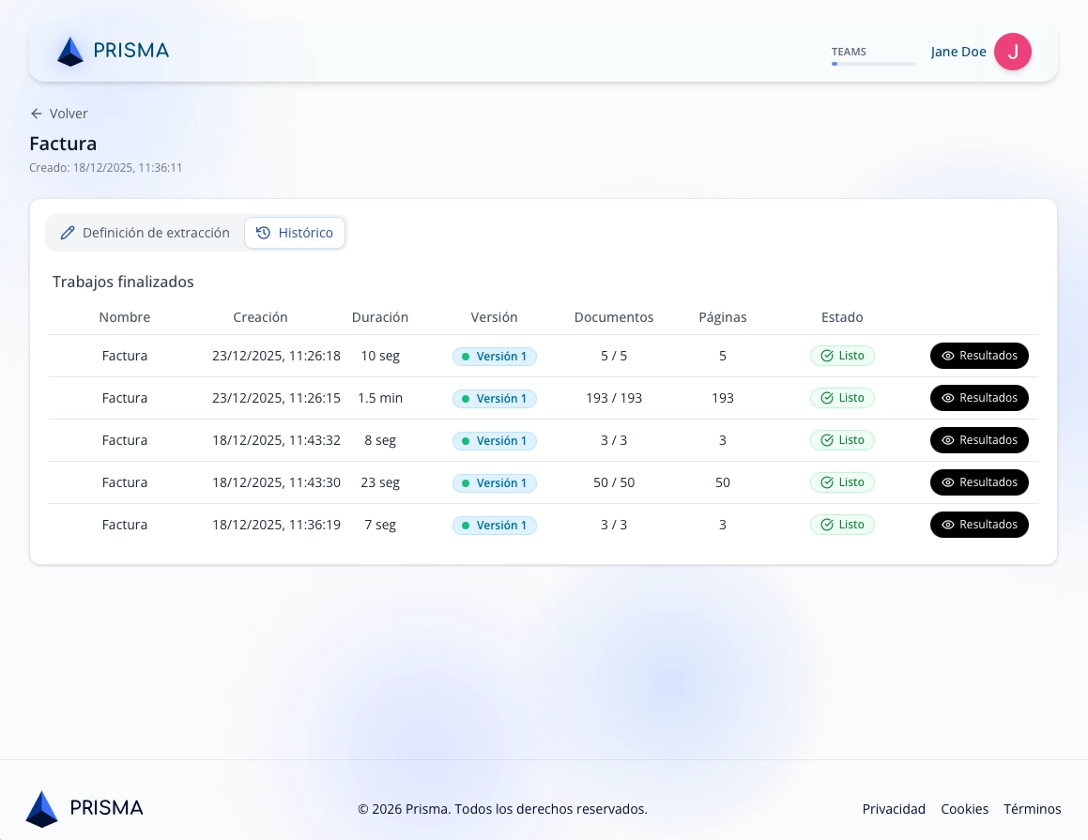
Task: Select the Histórico tab
Action: [x=295, y=233]
